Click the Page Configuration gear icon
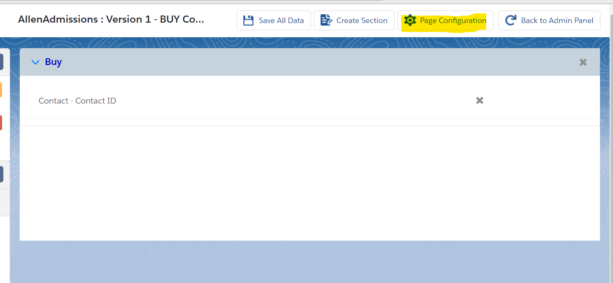 click(x=410, y=21)
